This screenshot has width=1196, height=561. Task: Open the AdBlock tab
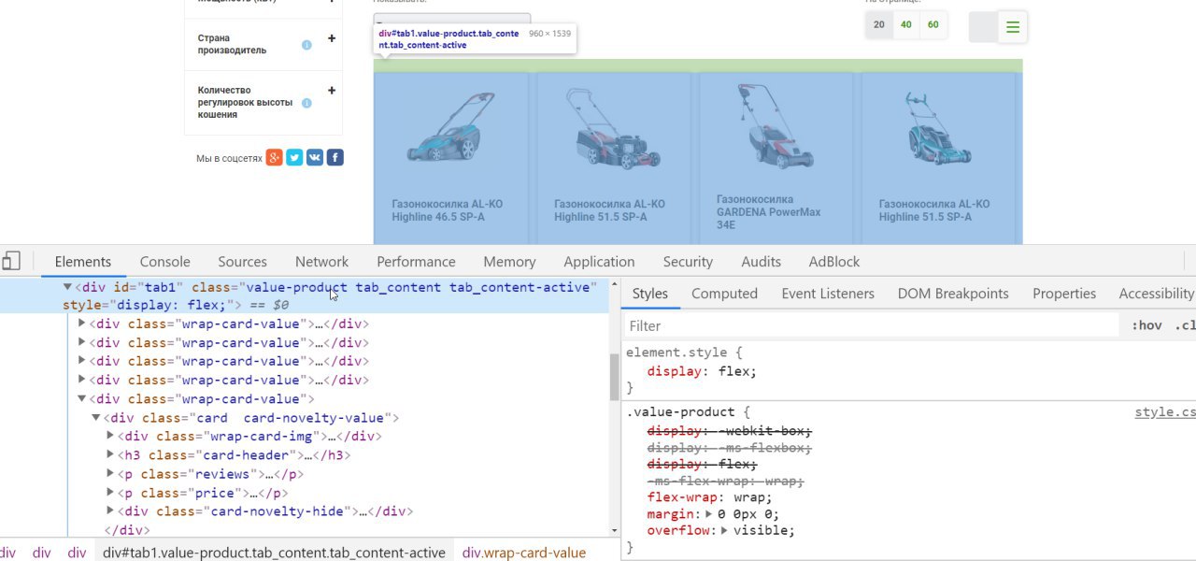834,262
